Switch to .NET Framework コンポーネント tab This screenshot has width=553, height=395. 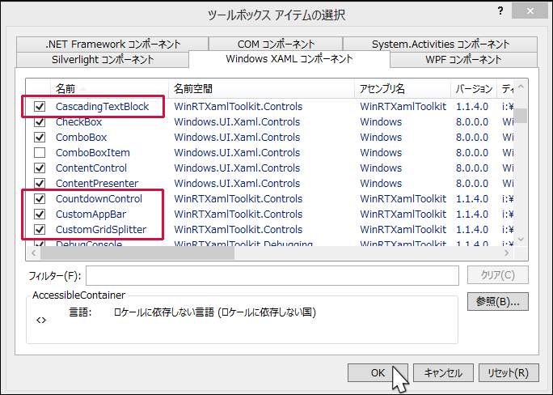(x=112, y=45)
